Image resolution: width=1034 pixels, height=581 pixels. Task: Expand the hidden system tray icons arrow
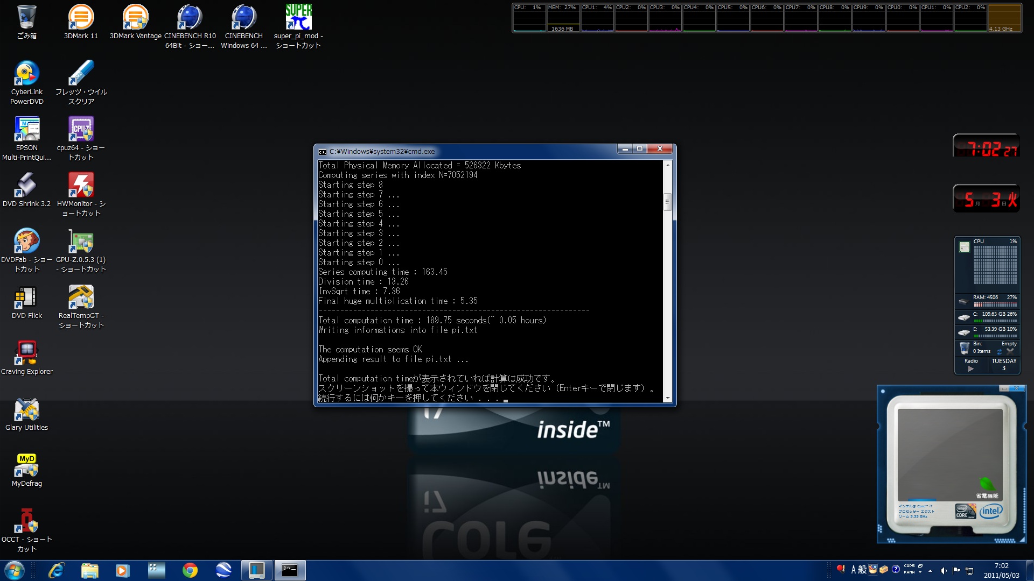click(930, 570)
